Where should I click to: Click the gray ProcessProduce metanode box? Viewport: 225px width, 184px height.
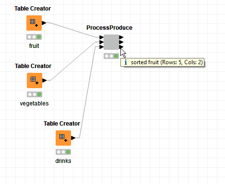(111, 42)
